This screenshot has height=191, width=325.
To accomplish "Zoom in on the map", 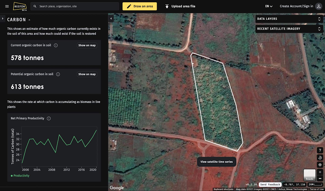I will 320,172.
